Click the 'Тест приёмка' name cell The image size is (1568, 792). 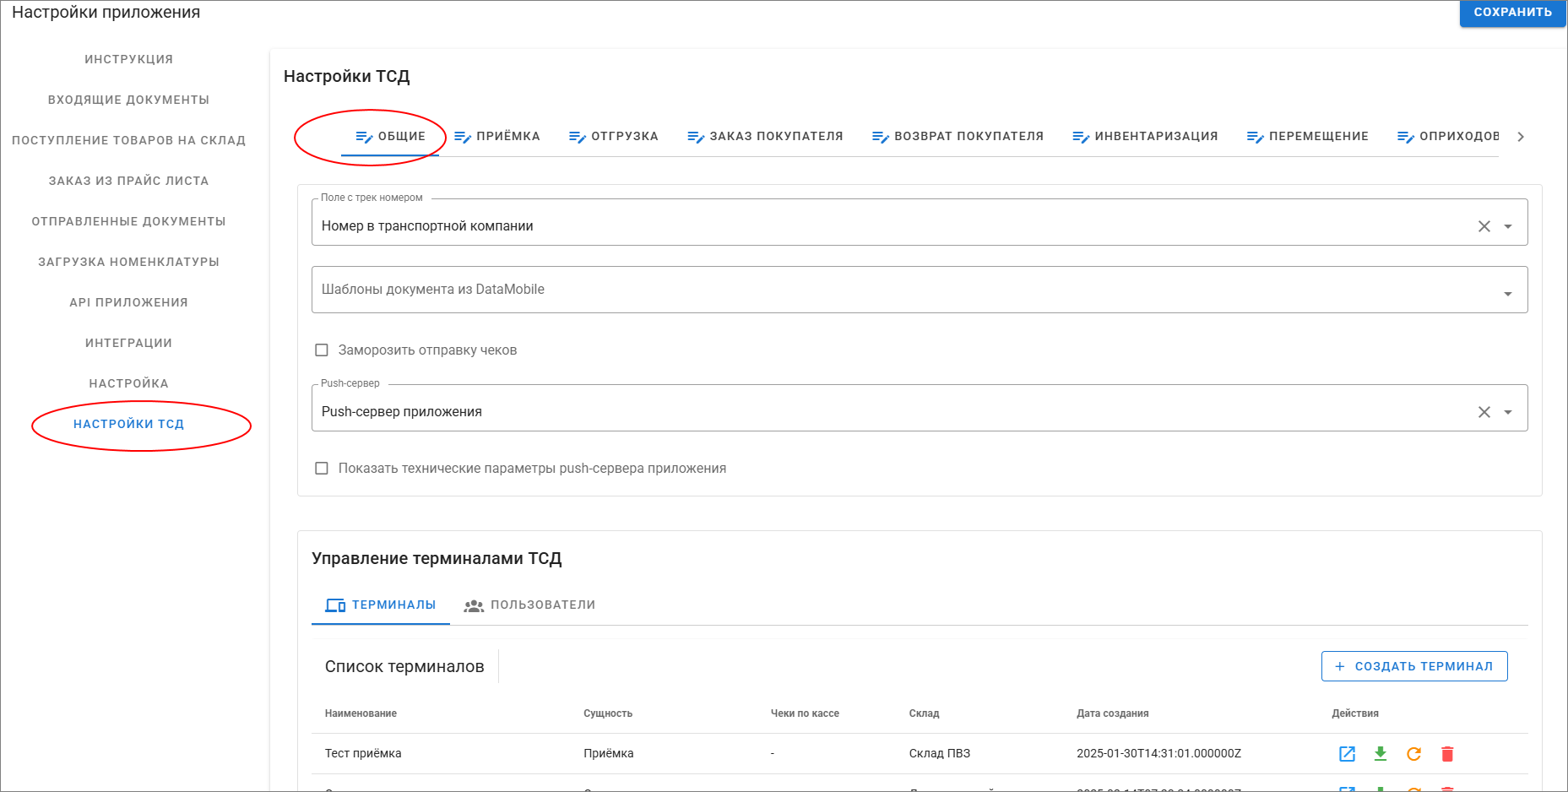coord(363,754)
